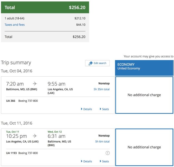
Task: Select the Economy fare box for the return flight
Action: click(x=144, y=147)
